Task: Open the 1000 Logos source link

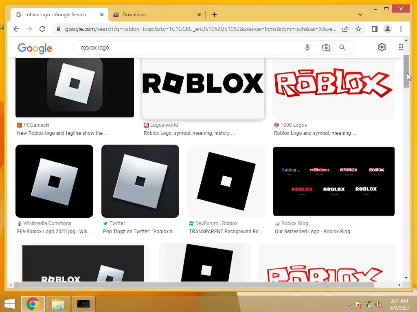Action: pos(290,125)
